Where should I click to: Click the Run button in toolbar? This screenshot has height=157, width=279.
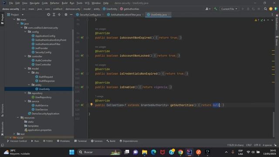[x=243, y=9]
